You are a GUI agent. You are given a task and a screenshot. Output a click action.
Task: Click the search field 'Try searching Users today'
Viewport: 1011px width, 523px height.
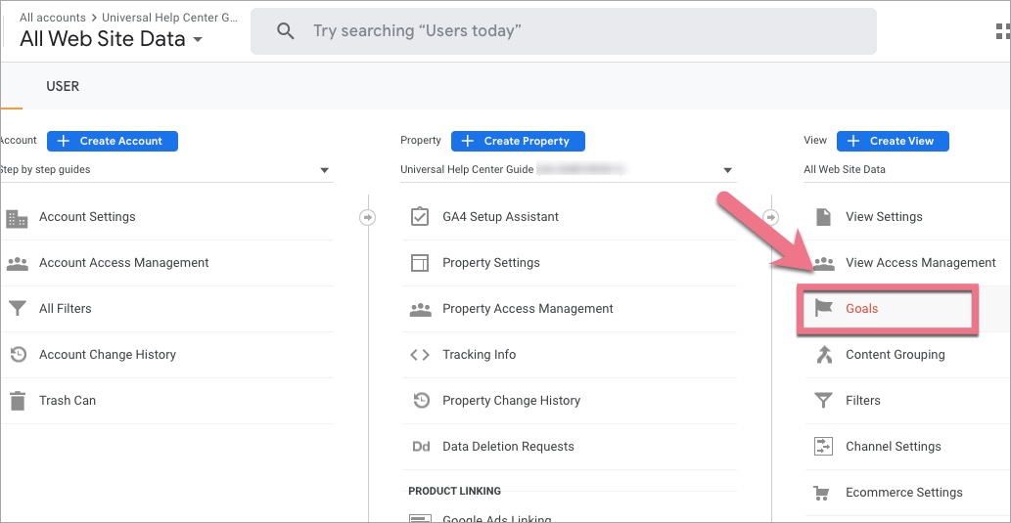(x=563, y=31)
